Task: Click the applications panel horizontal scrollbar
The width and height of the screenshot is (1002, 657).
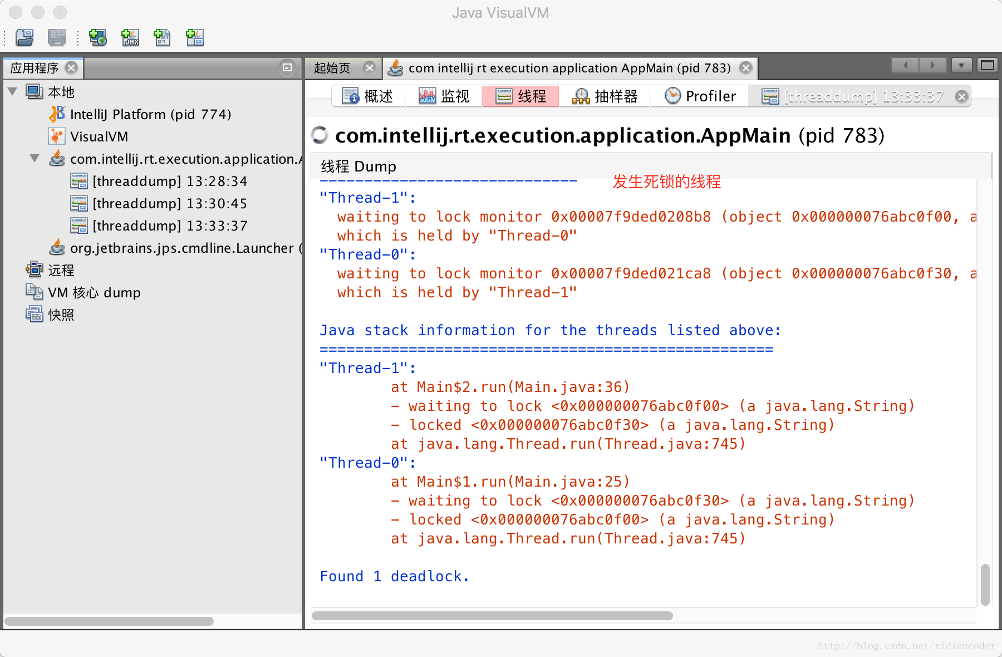Action: tap(109, 621)
